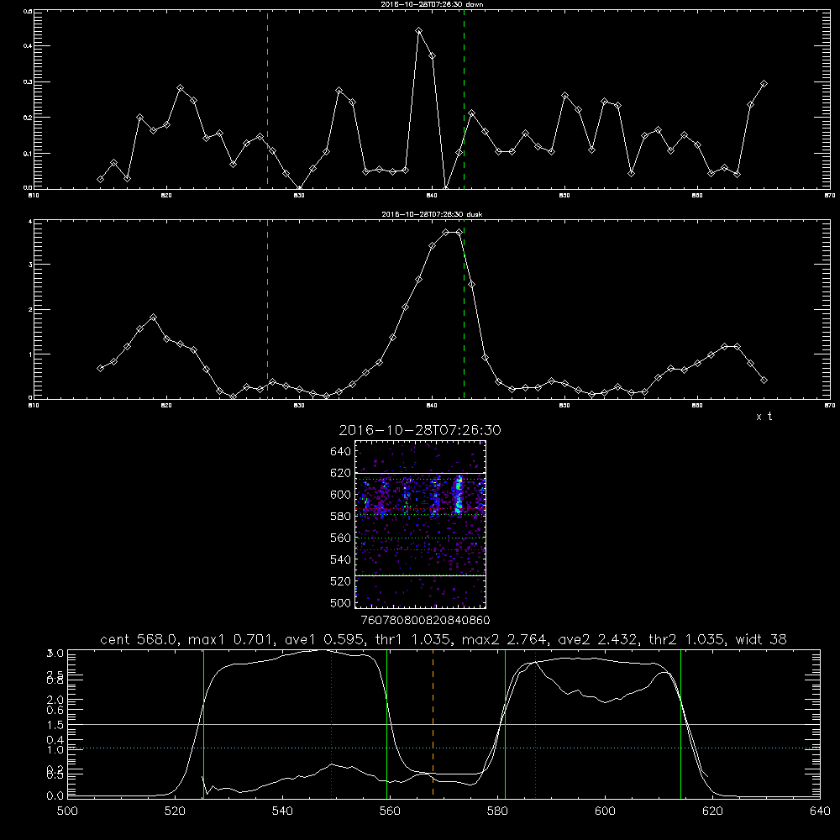This screenshot has height=840, width=840.
Task: Click the spectrogram y-axis label 560
Action: click(341, 538)
